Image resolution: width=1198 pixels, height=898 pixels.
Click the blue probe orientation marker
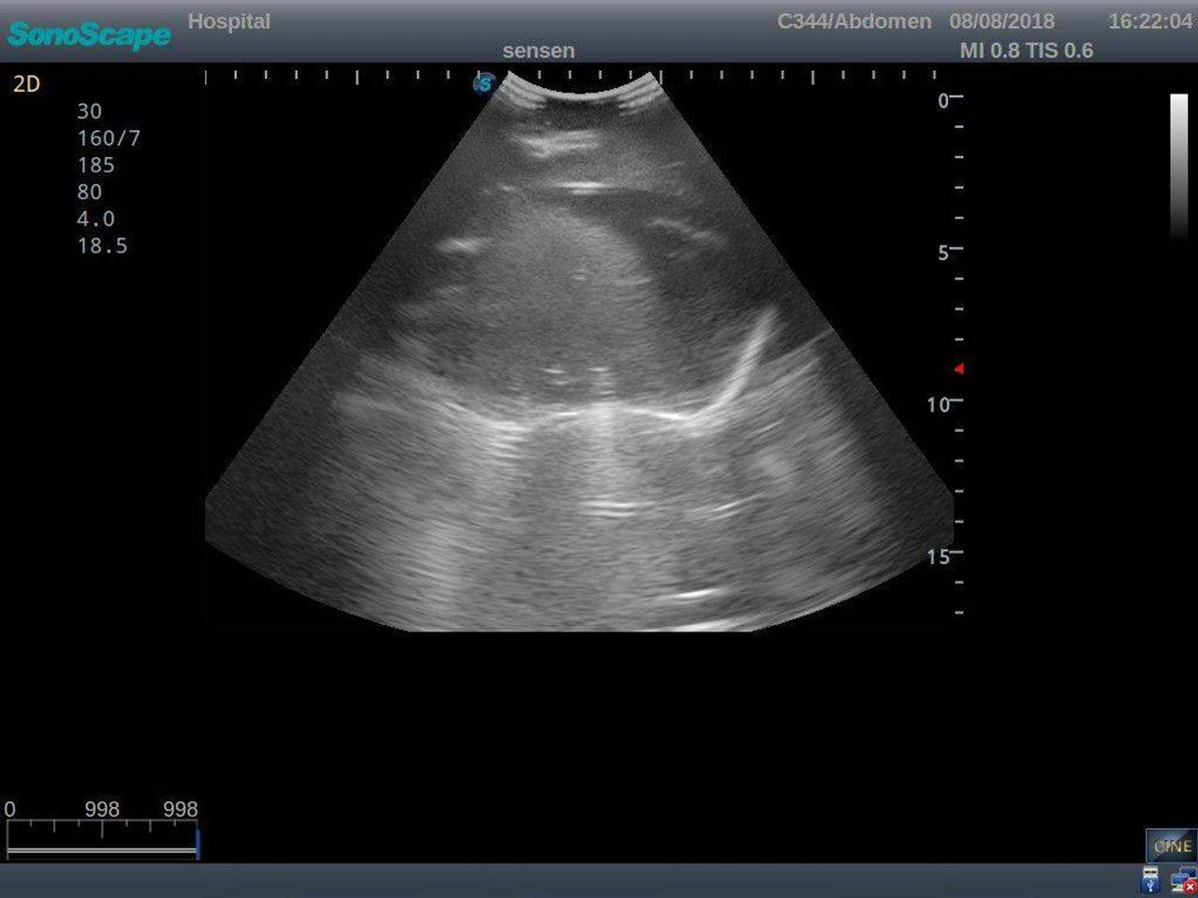coord(483,85)
